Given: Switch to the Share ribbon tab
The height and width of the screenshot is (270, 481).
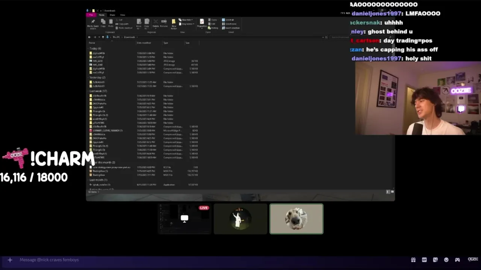Looking at the screenshot, I should [112, 15].
